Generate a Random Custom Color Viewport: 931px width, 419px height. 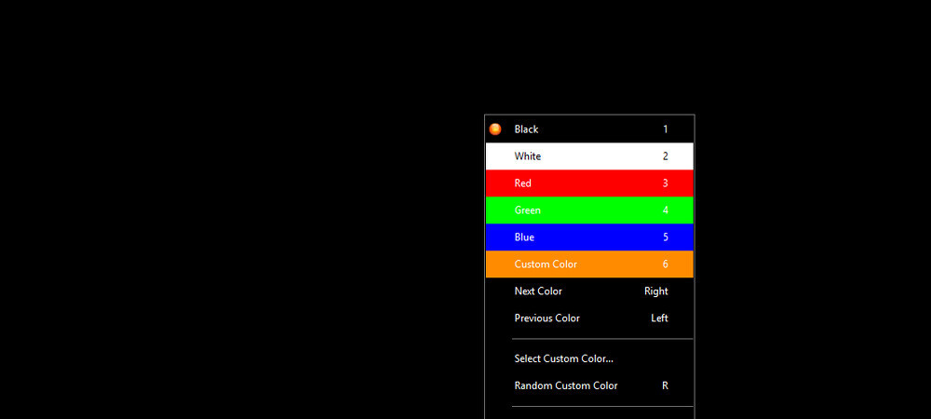pyautogui.click(x=565, y=385)
